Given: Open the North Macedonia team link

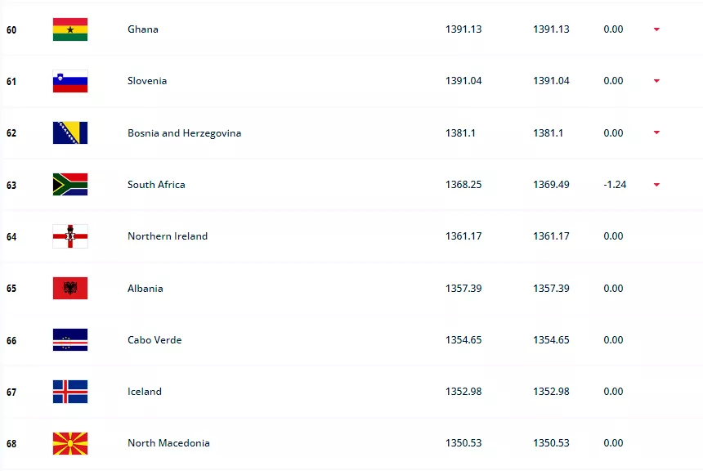Looking at the screenshot, I should pos(168,443).
